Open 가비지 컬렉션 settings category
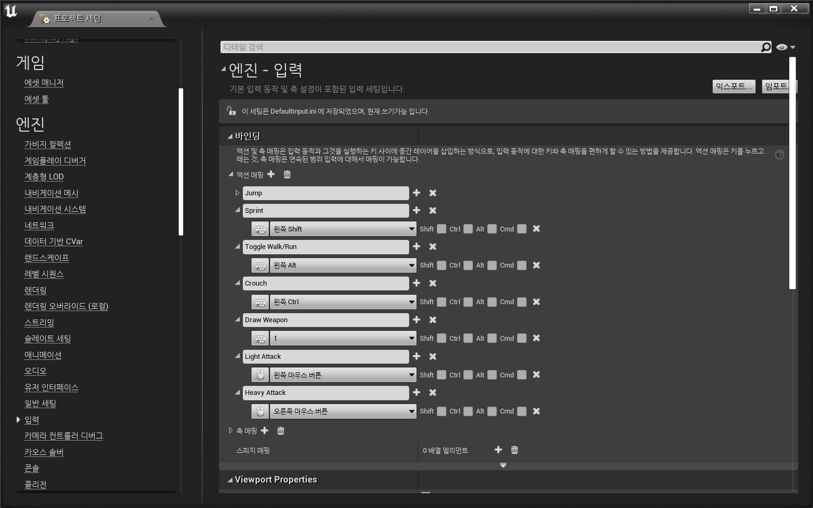This screenshot has width=813, height=508. pyautogui.click(x=48, y=144)
